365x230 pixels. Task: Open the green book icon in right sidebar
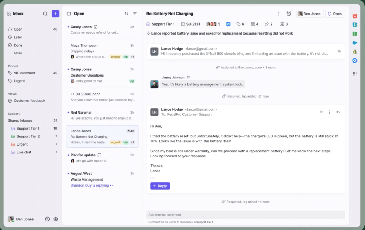(355, 34)
